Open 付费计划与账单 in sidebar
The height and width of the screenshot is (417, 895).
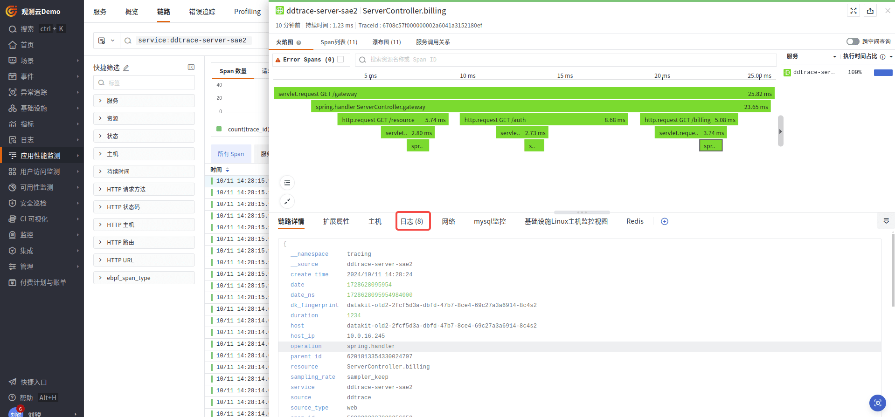pos(42,282)
